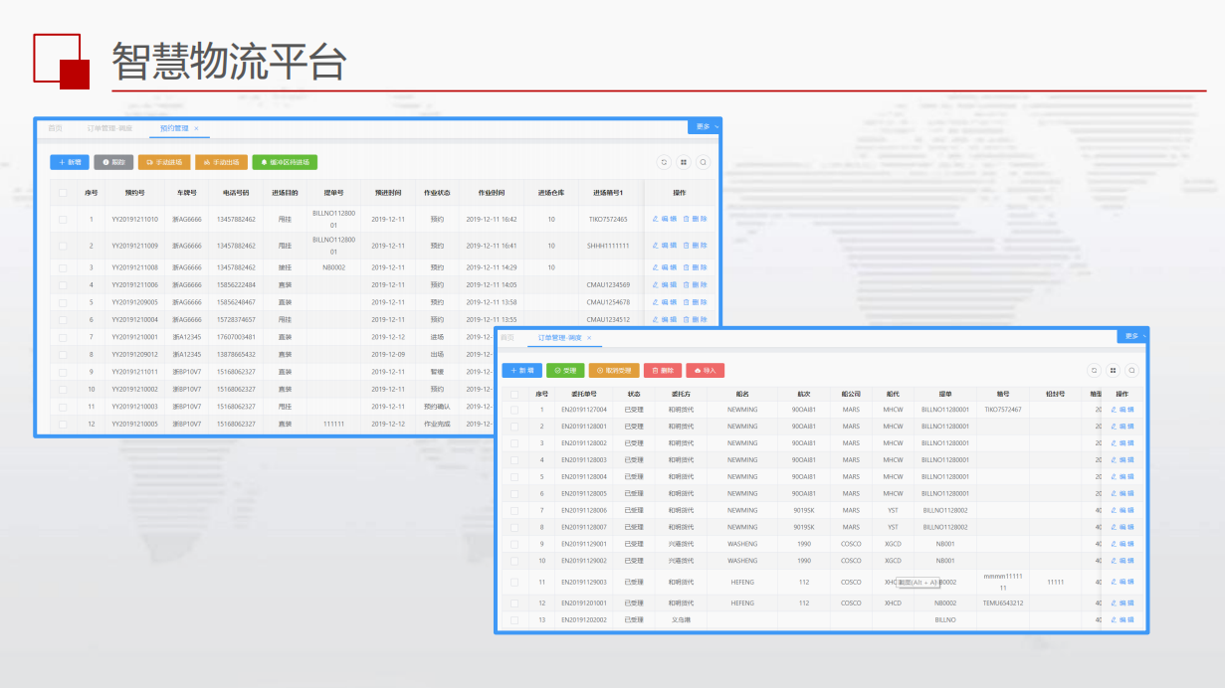Click the 编辑 pencil icon for order EN20191127004
1225x688 pixels.
[1114, 410]
